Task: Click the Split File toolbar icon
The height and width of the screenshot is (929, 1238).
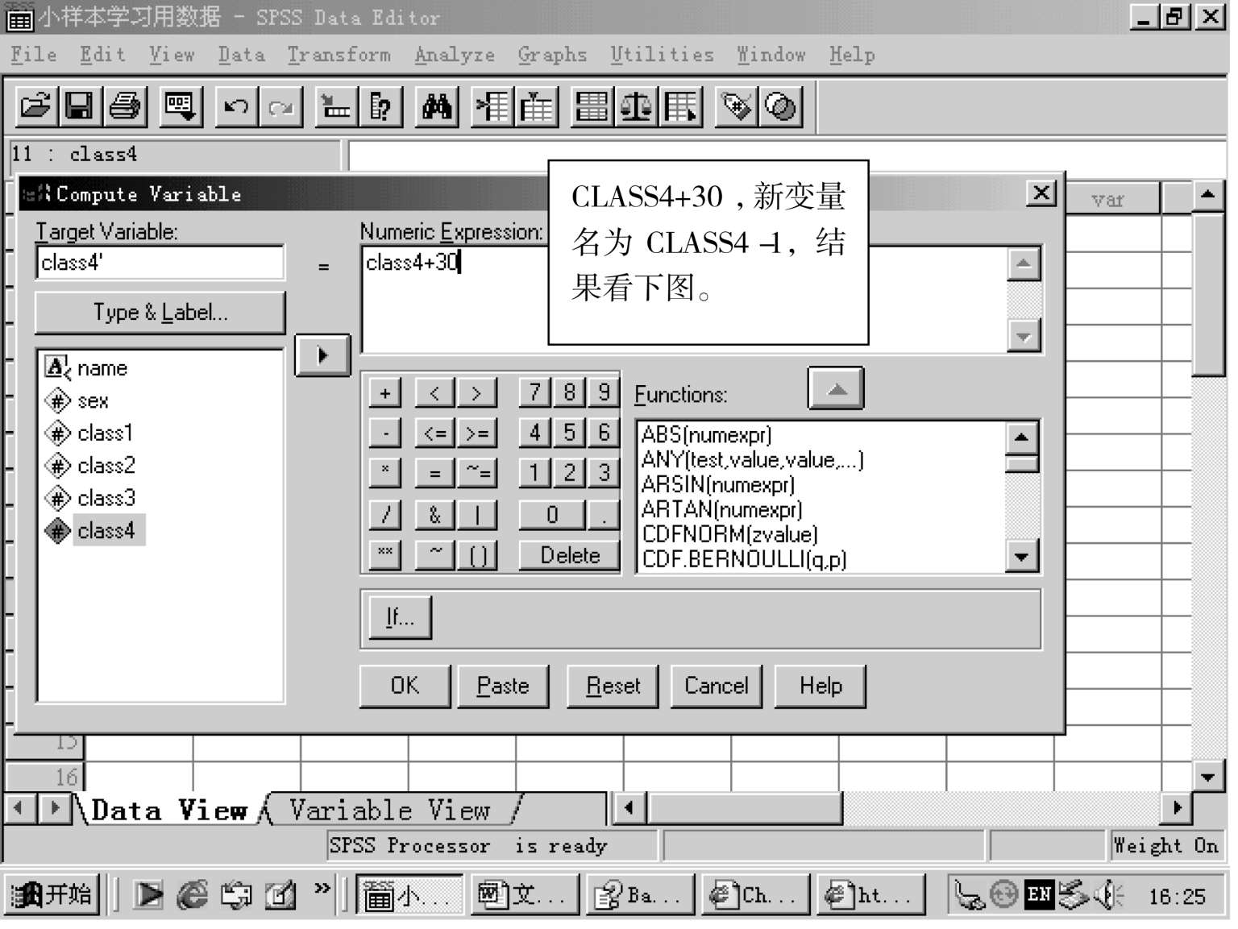Action: pos(592,106)
